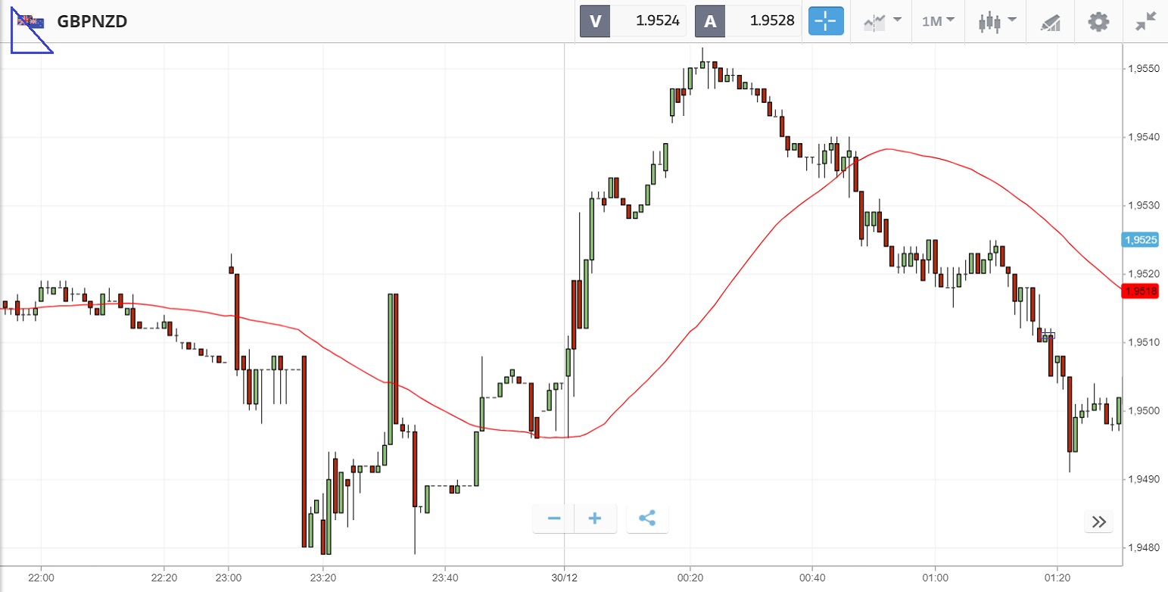Select the drawing tools pencil icon
The height and width of the screenshot is (592, 1168).
coord(1051,22)
